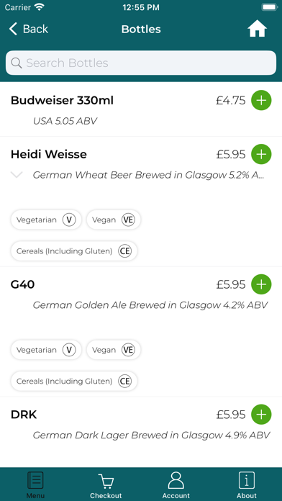Switch to the Account tab

pyautogui.click(x=176, y=485)
